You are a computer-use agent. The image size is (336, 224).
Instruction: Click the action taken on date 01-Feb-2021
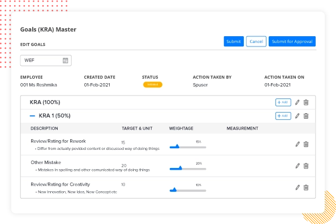[x=277, y=85]
